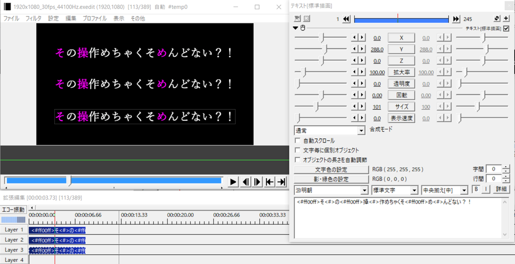Jump to object's last frame with double-right arrow
Viewport: 515px width, 264px height.
coord(456,19)
